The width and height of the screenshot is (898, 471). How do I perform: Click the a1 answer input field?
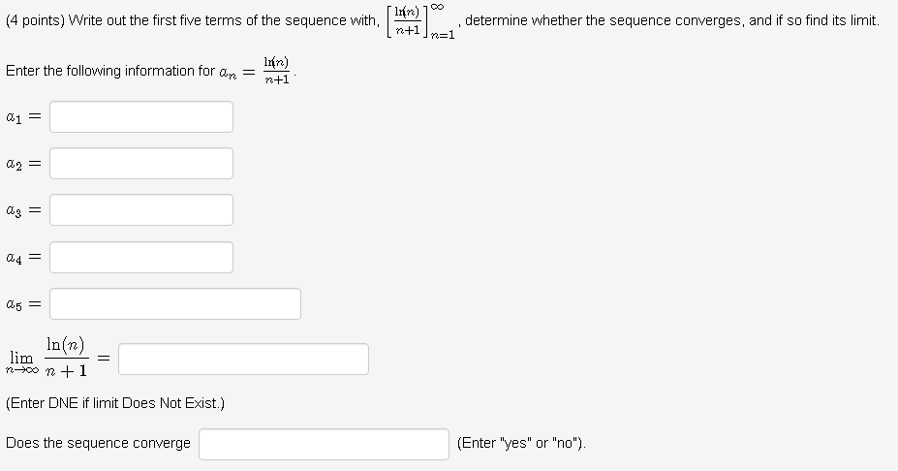(x=141, y=117)
